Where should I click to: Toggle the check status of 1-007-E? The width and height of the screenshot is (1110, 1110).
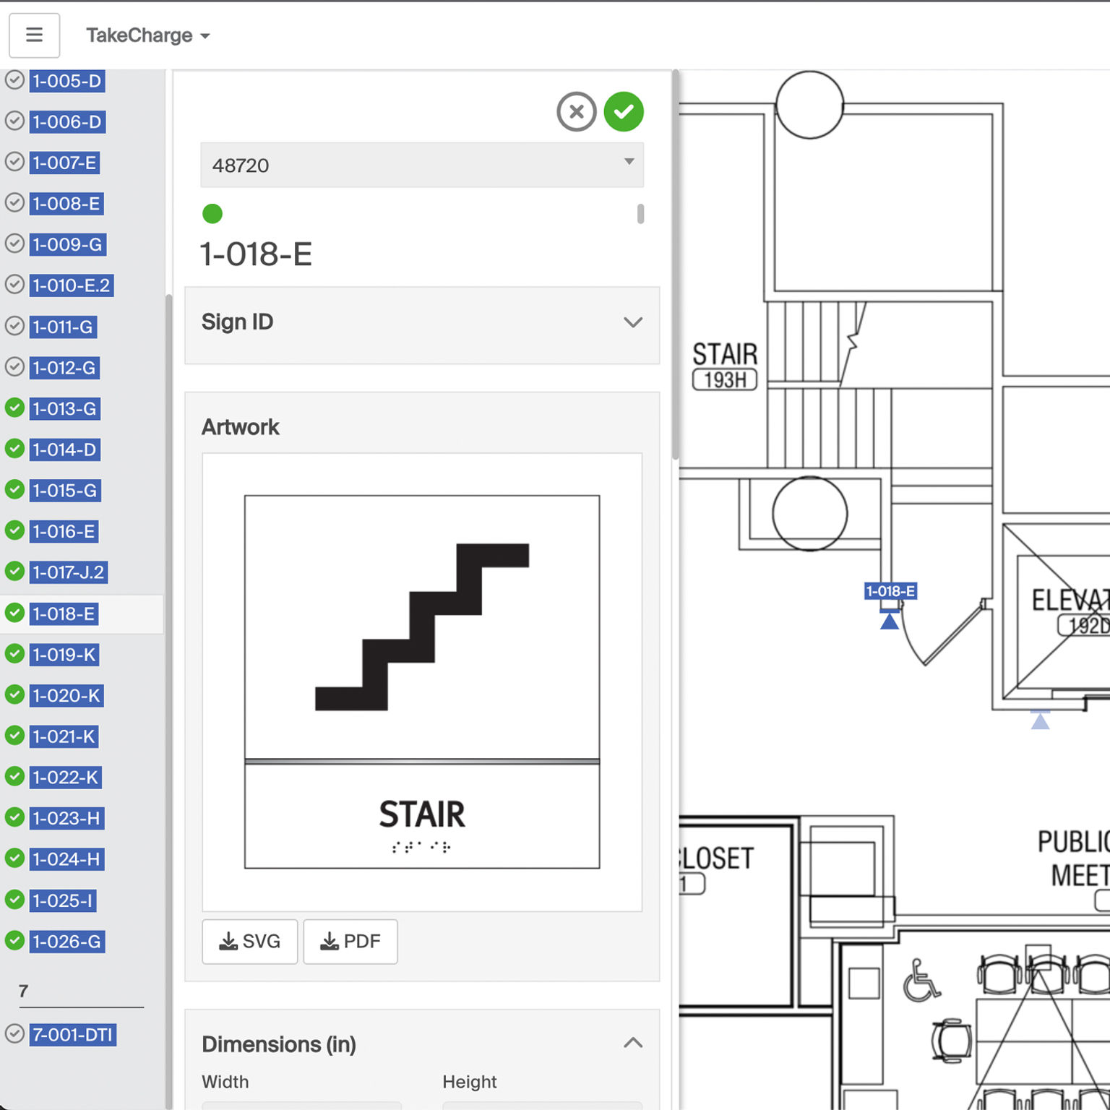14,162
